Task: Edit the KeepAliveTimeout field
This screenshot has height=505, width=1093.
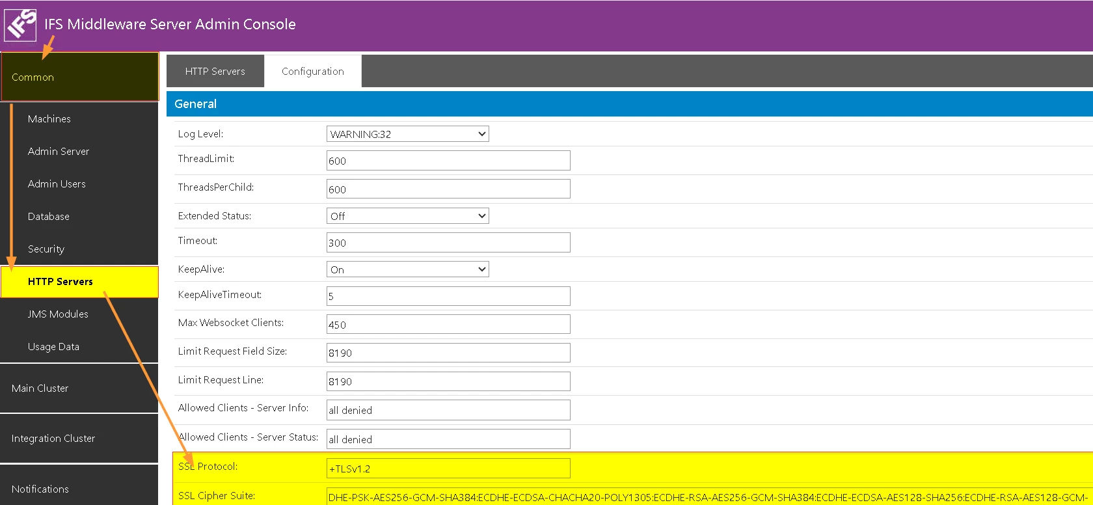Action: point(448,296)
